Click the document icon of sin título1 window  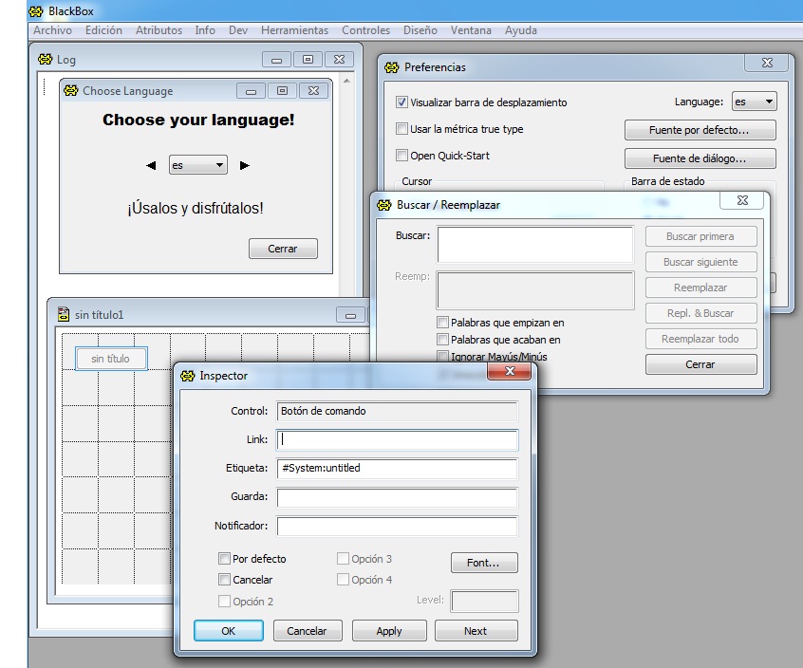coord(64,314)
